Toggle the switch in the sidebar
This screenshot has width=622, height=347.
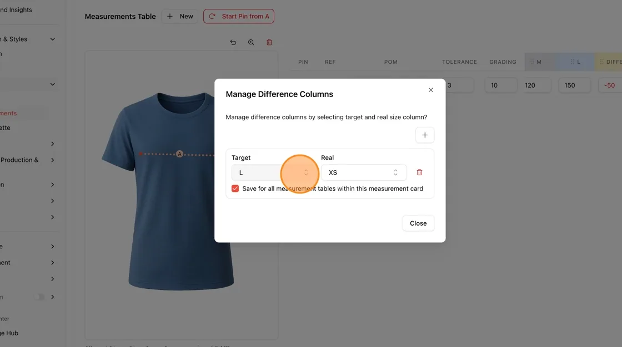tap(39, 297)
